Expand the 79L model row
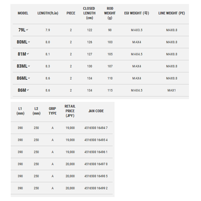The image size is (201, 201). (x=23, y=30)
